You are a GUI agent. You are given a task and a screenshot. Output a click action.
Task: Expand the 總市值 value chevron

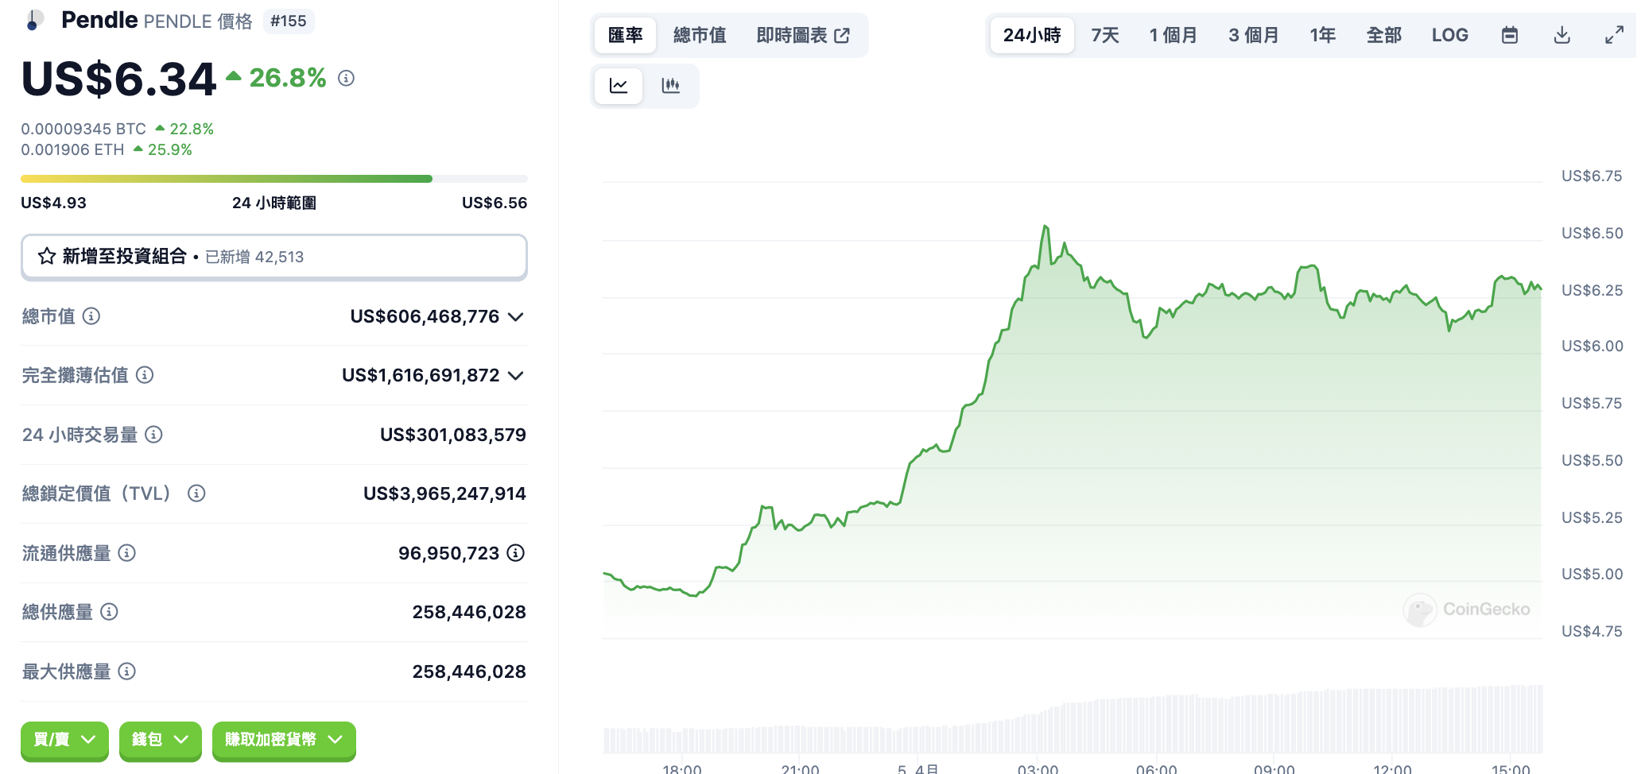(516, 317)
